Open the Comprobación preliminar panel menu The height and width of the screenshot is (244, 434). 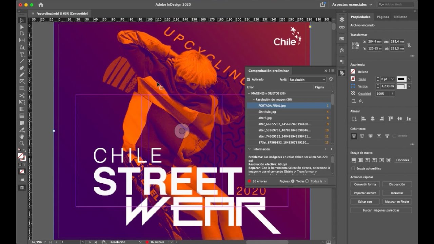[x=333, y=71]
